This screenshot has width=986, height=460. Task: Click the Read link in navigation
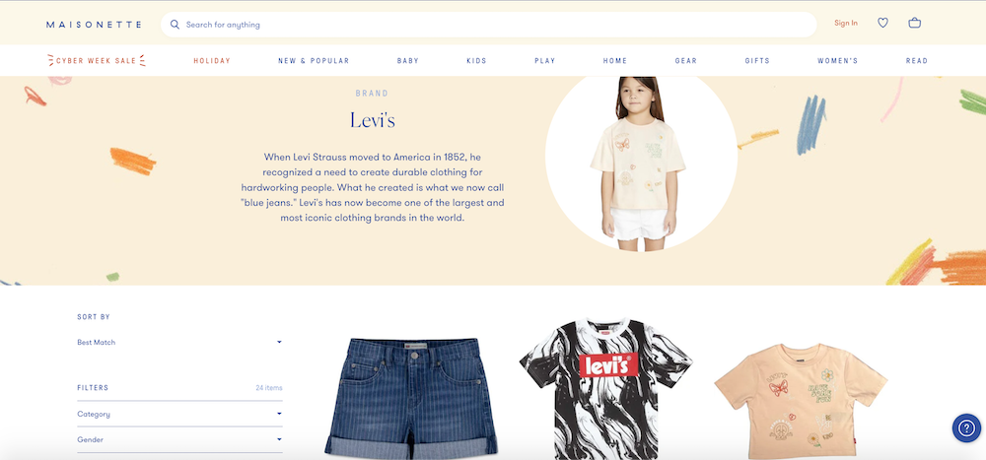[917, 61]
